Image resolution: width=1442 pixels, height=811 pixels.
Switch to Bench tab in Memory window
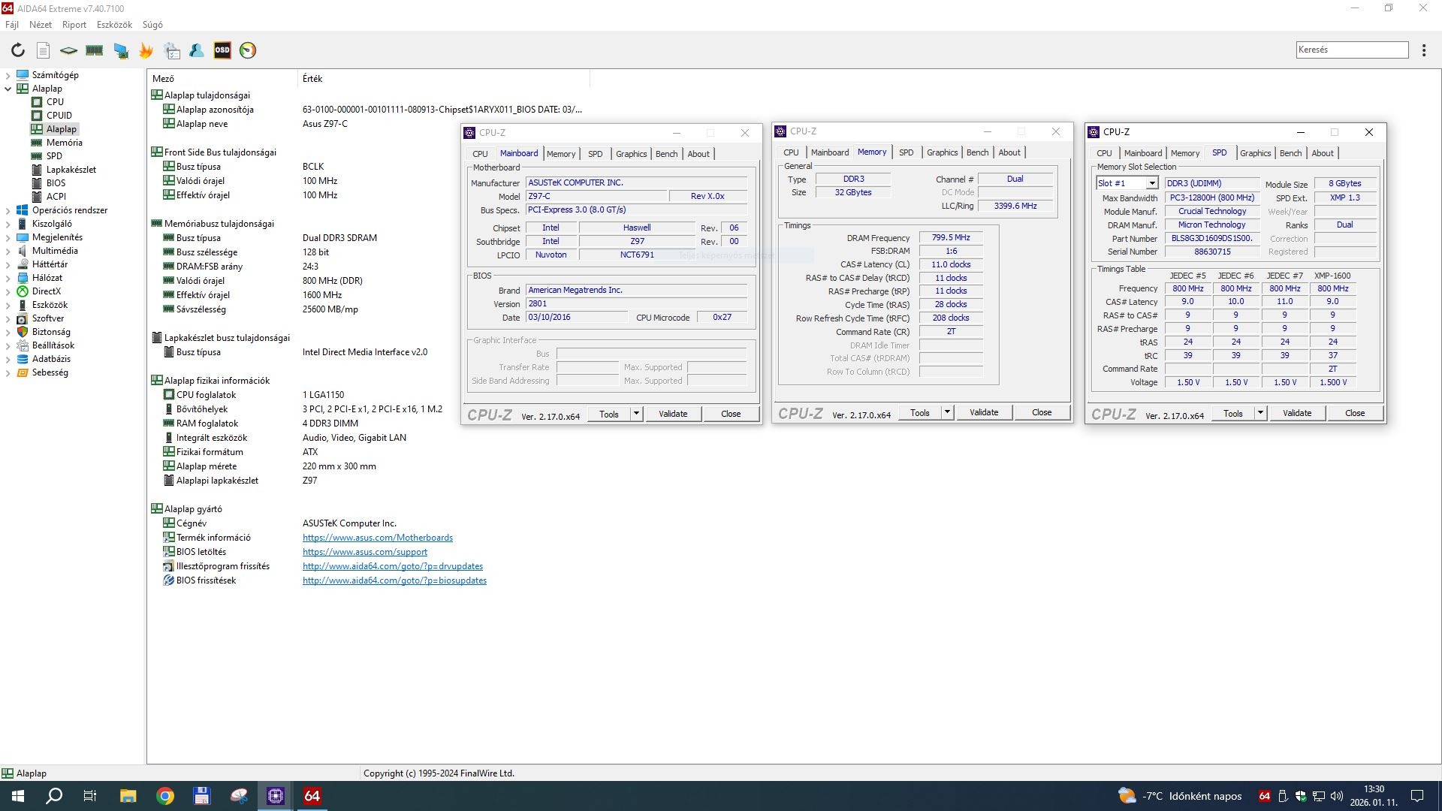(x=977, y=152)
